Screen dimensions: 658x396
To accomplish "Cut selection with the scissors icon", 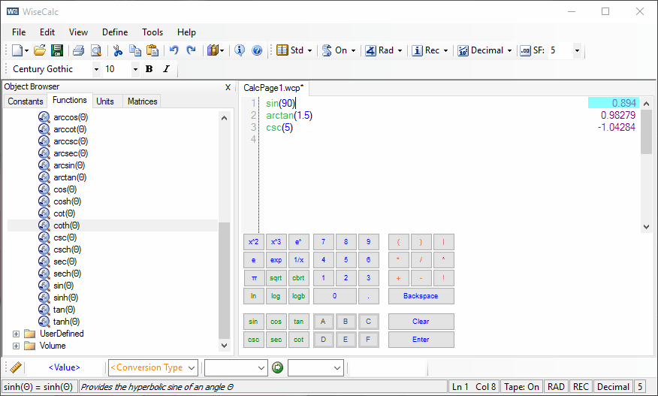I will click(x=118, y=50).
